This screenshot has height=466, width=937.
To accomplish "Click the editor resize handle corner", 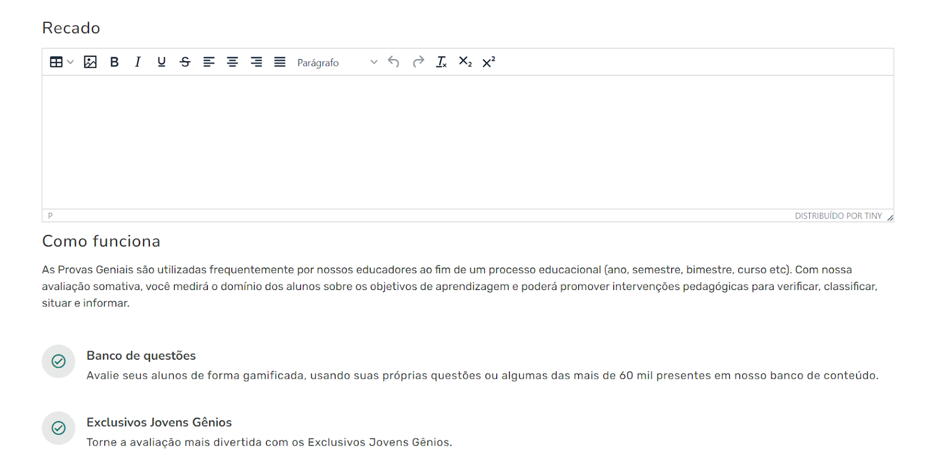I will pyautogui.click(x=890, y=218).
